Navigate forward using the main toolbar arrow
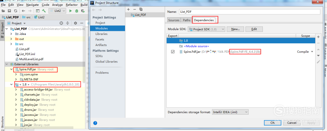The height and width of the screenshot is (131, 327). click(30, 11)
